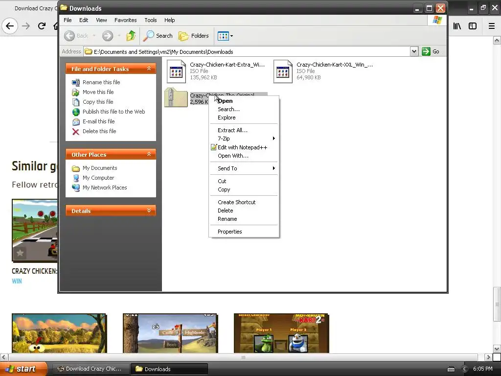Click the Back button in Downloads window
The width and height of the screenshot is (501, 376).
76,36
